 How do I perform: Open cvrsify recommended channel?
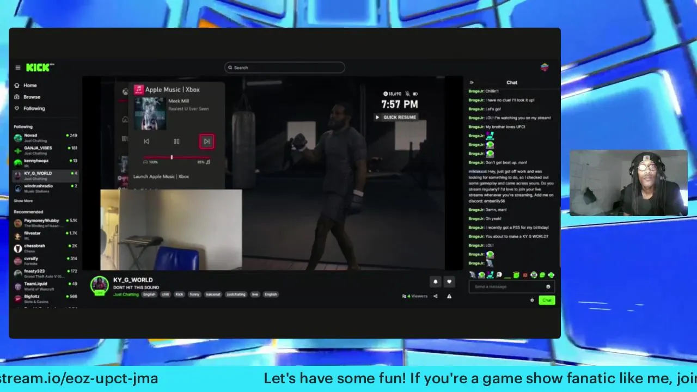[x=46, y=260]
